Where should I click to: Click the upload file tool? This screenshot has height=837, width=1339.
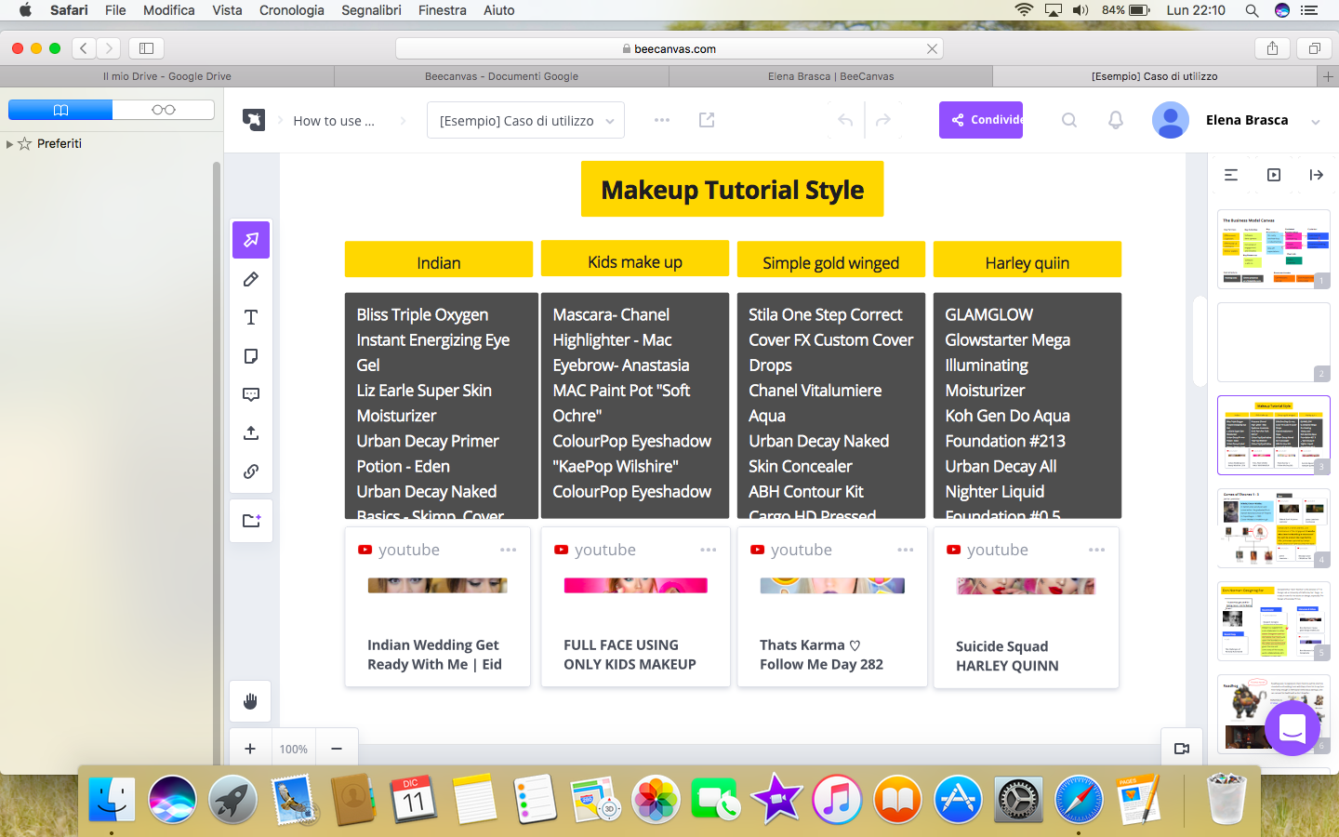251,432
